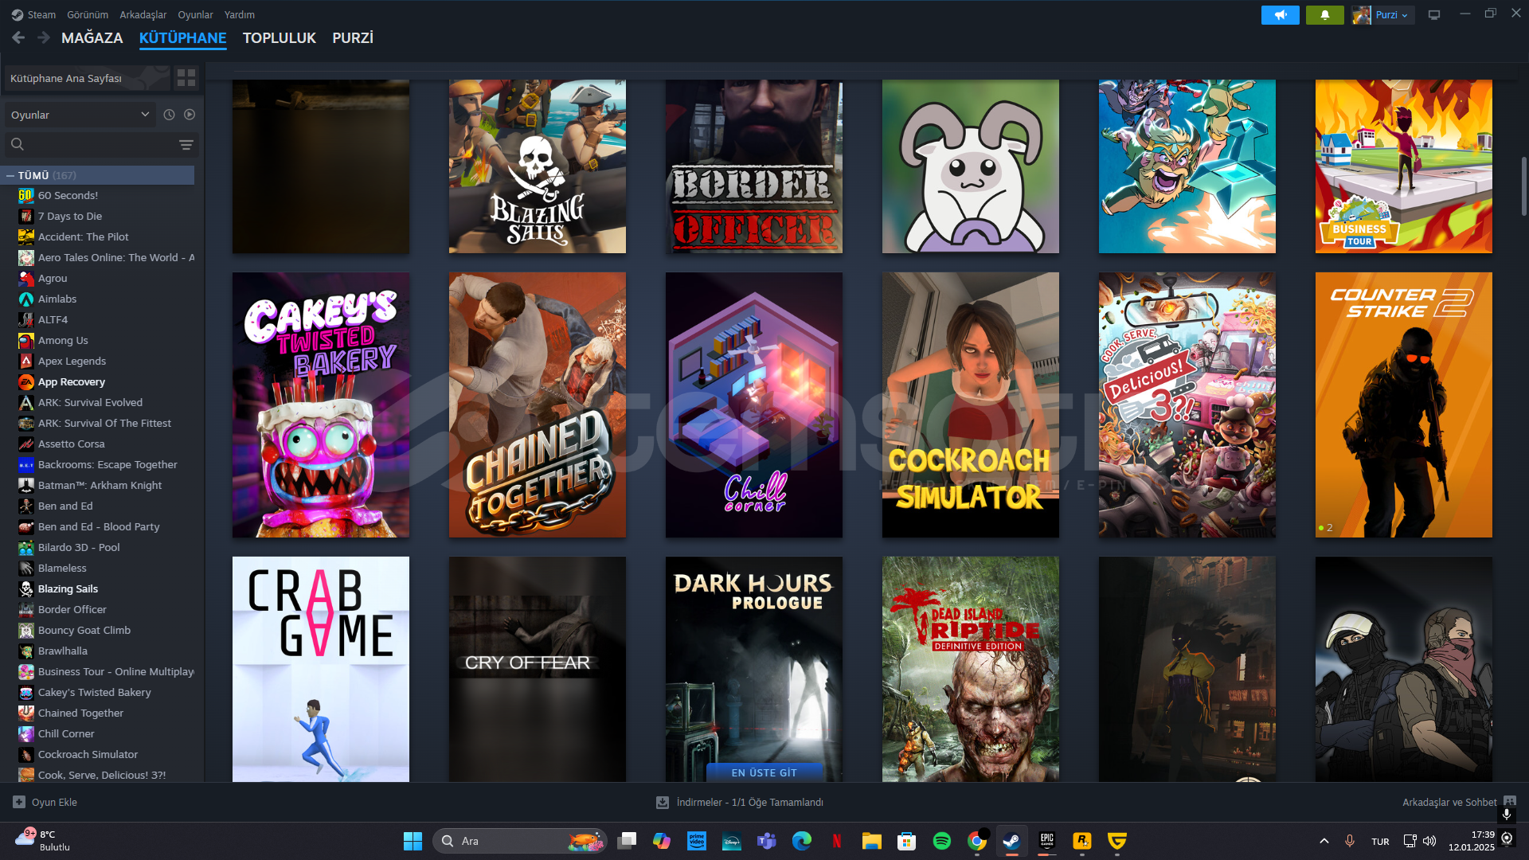
Task: Go forward with the right arrow
Action: pyautogui.click(x=44, y=37)
